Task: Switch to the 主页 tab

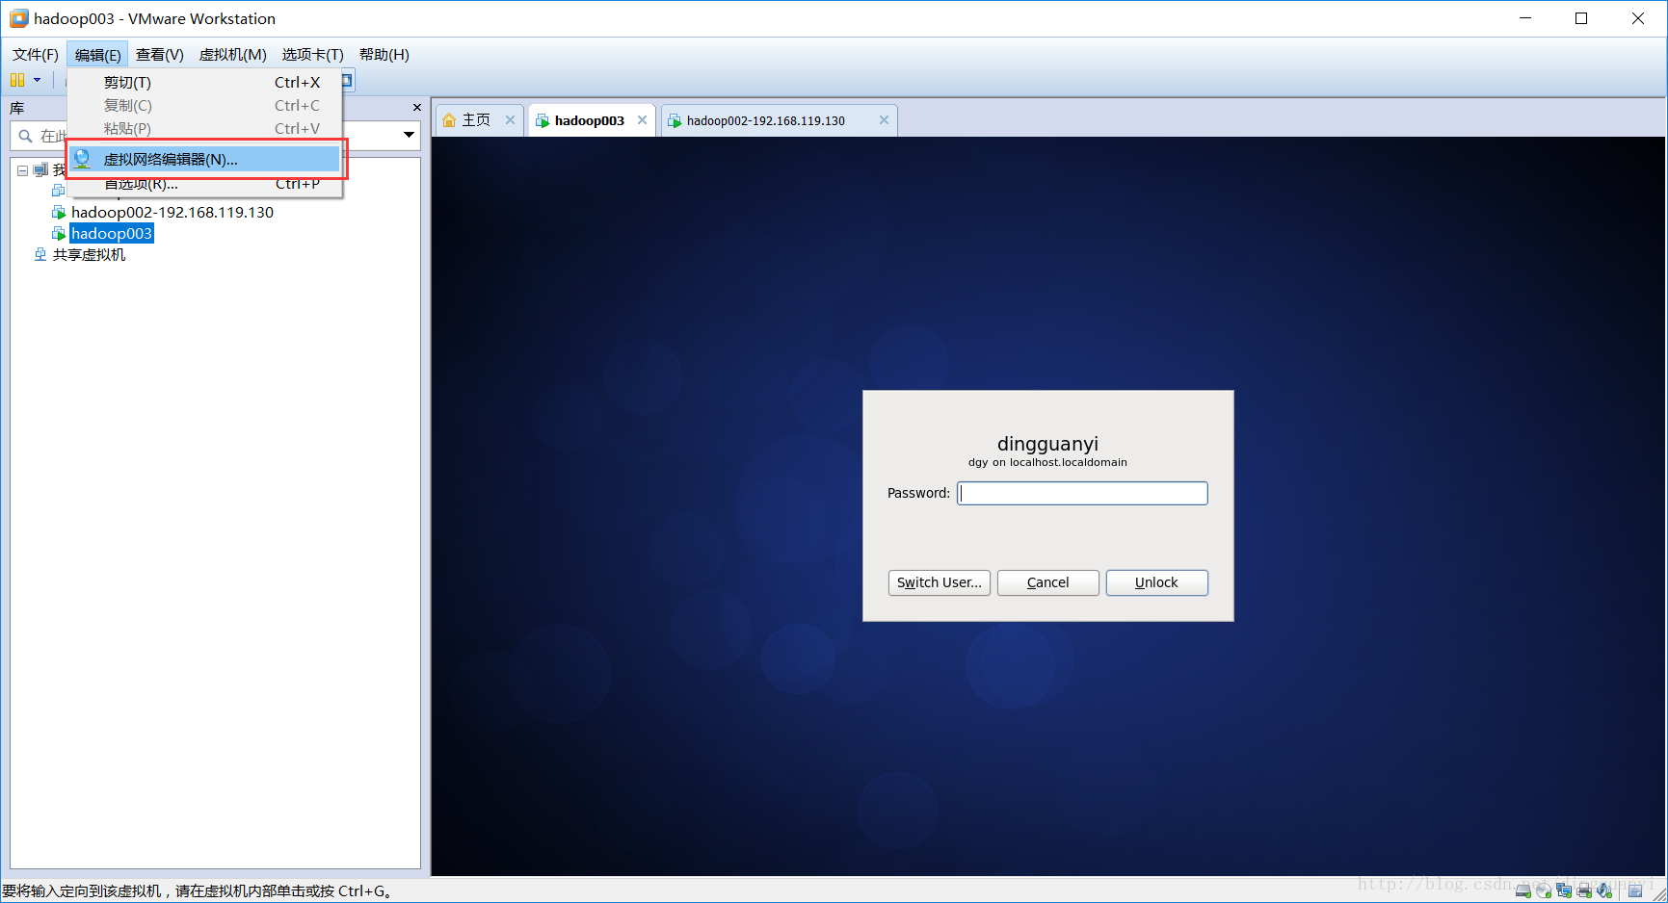Action: [x=478, y=120]
